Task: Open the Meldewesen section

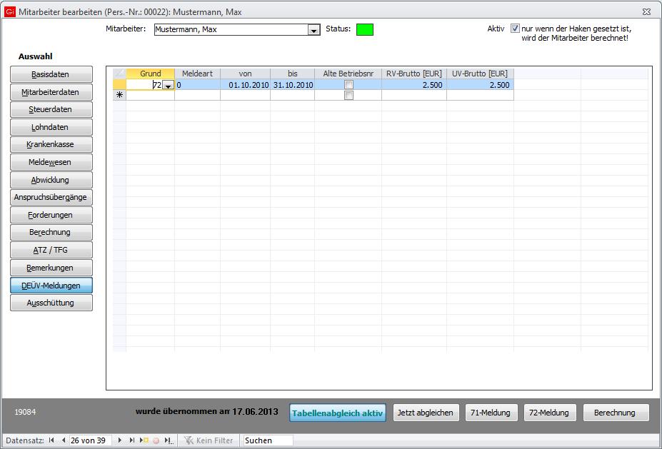Action: click(x=51, y=162)
